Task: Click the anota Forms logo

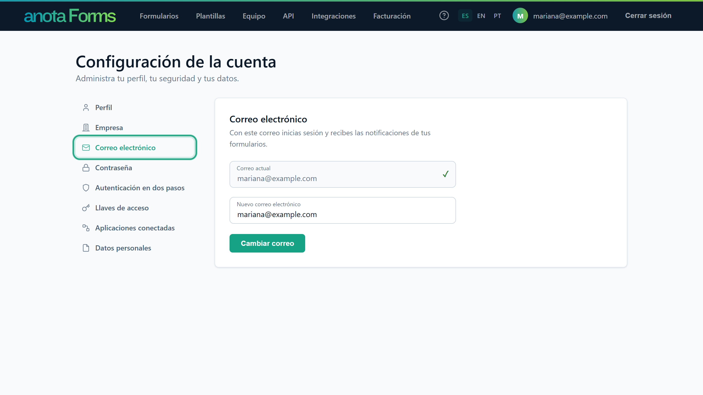Action: 70,16
